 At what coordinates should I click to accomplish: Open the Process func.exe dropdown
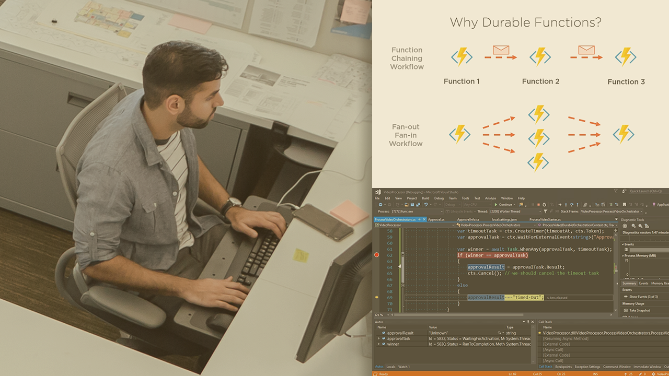[417, 211]
